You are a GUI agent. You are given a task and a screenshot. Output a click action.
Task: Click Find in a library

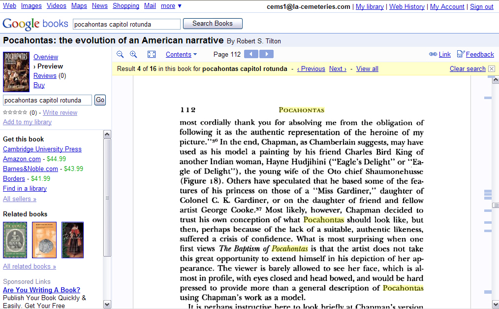coord(25,189)
